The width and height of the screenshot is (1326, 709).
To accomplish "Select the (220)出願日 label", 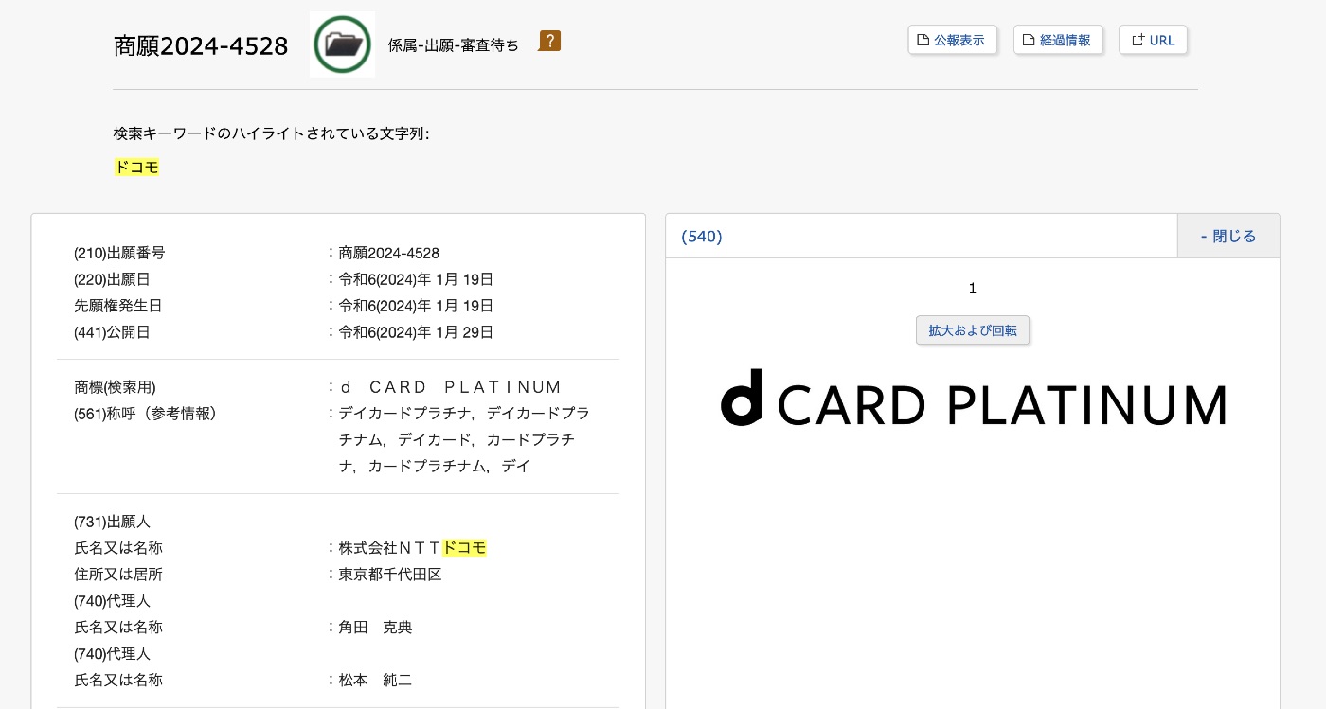I will (112, 279).
